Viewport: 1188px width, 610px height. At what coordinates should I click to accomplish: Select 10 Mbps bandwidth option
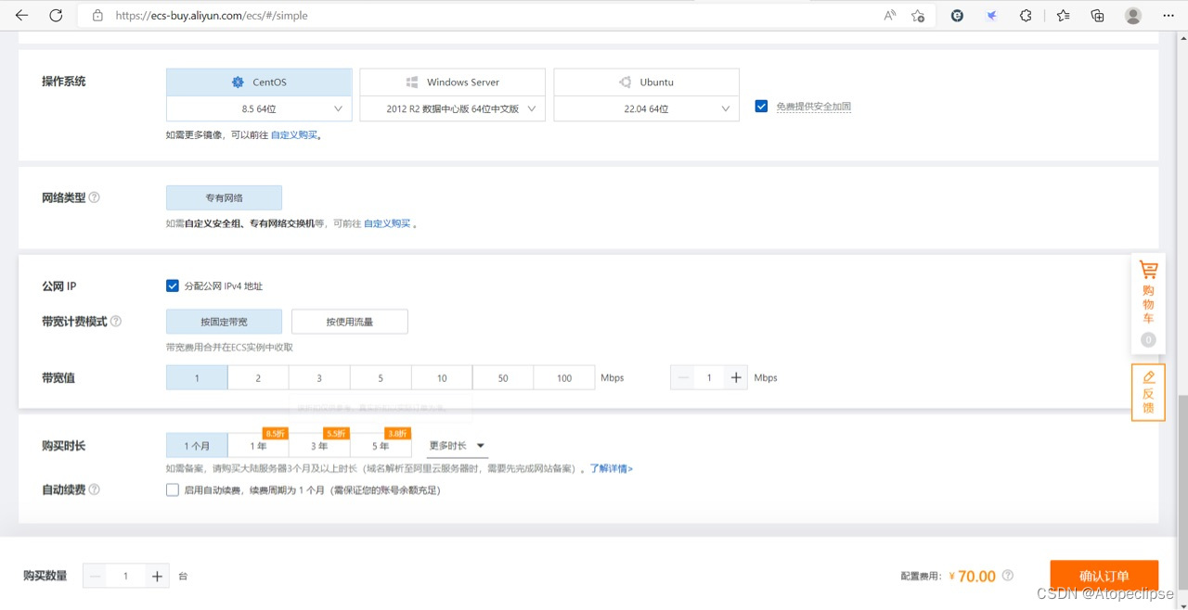coord(442,377)
